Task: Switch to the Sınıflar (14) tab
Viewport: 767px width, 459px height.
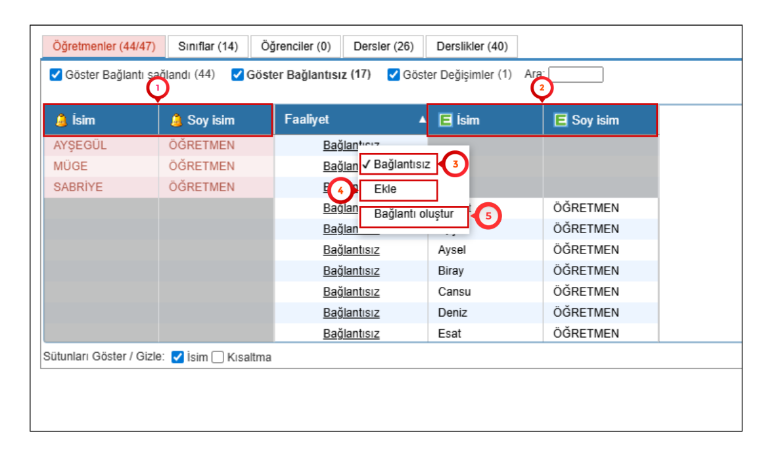Action: coord(208,47)
